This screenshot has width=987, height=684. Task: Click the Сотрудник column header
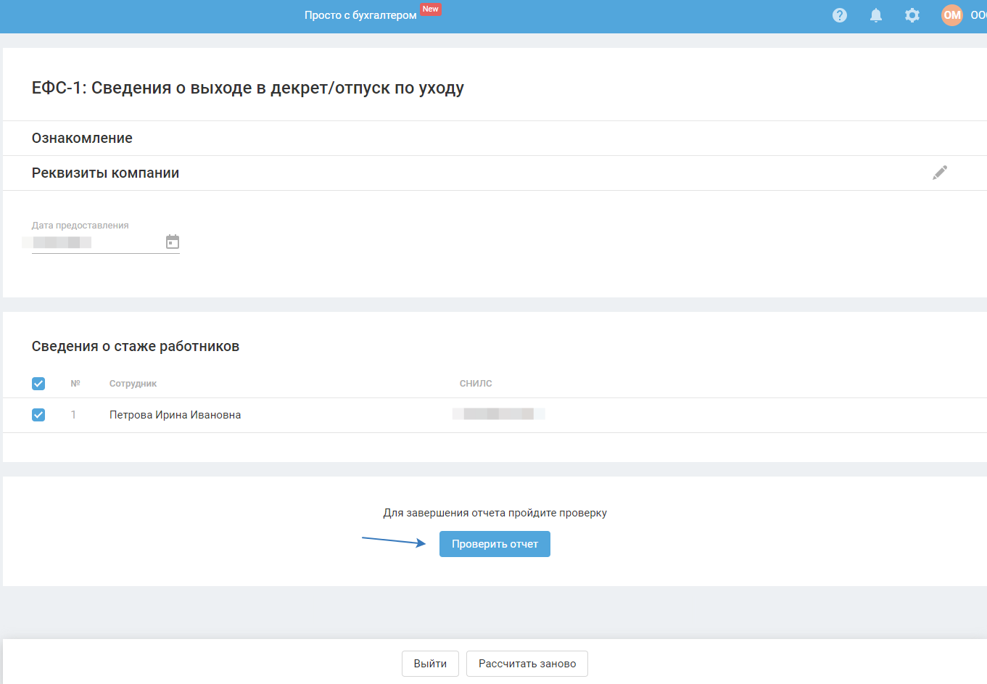(133, 384)
